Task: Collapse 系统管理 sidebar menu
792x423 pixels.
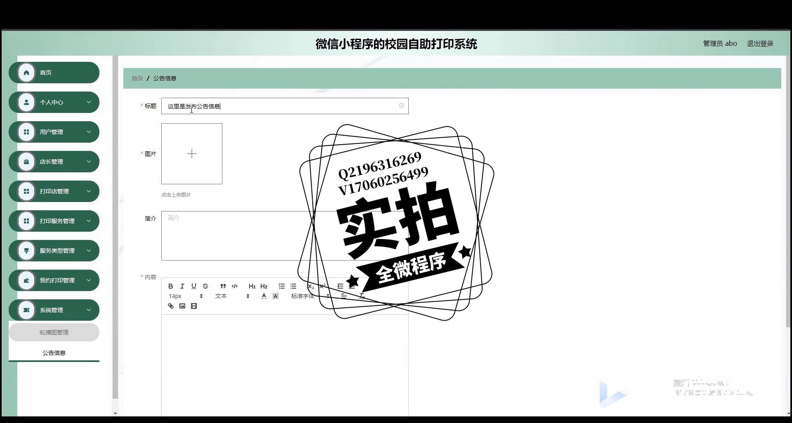Action: [x=54, y=310]
